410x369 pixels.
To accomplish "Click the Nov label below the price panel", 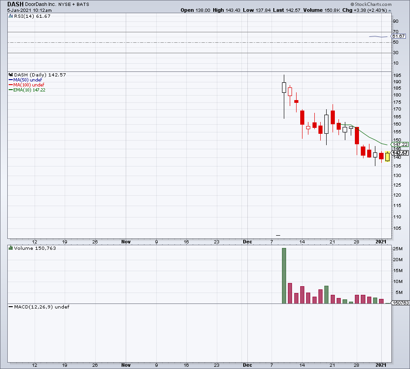I will pos(126,242).
